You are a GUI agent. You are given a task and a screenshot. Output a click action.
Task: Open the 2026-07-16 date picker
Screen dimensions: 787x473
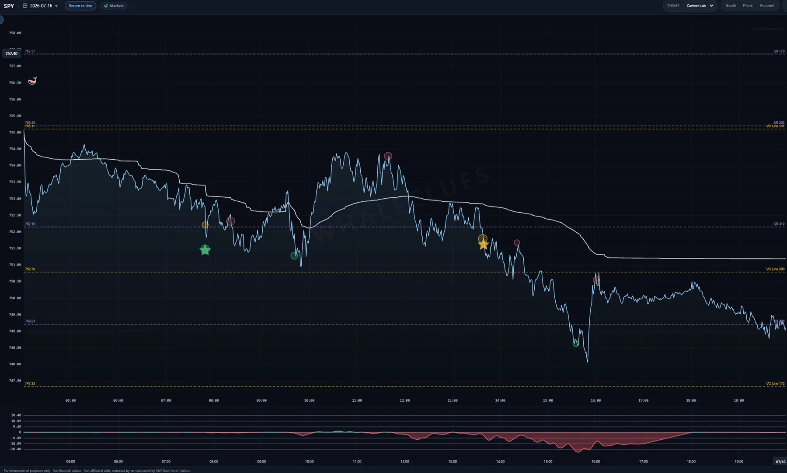(40, 6)
